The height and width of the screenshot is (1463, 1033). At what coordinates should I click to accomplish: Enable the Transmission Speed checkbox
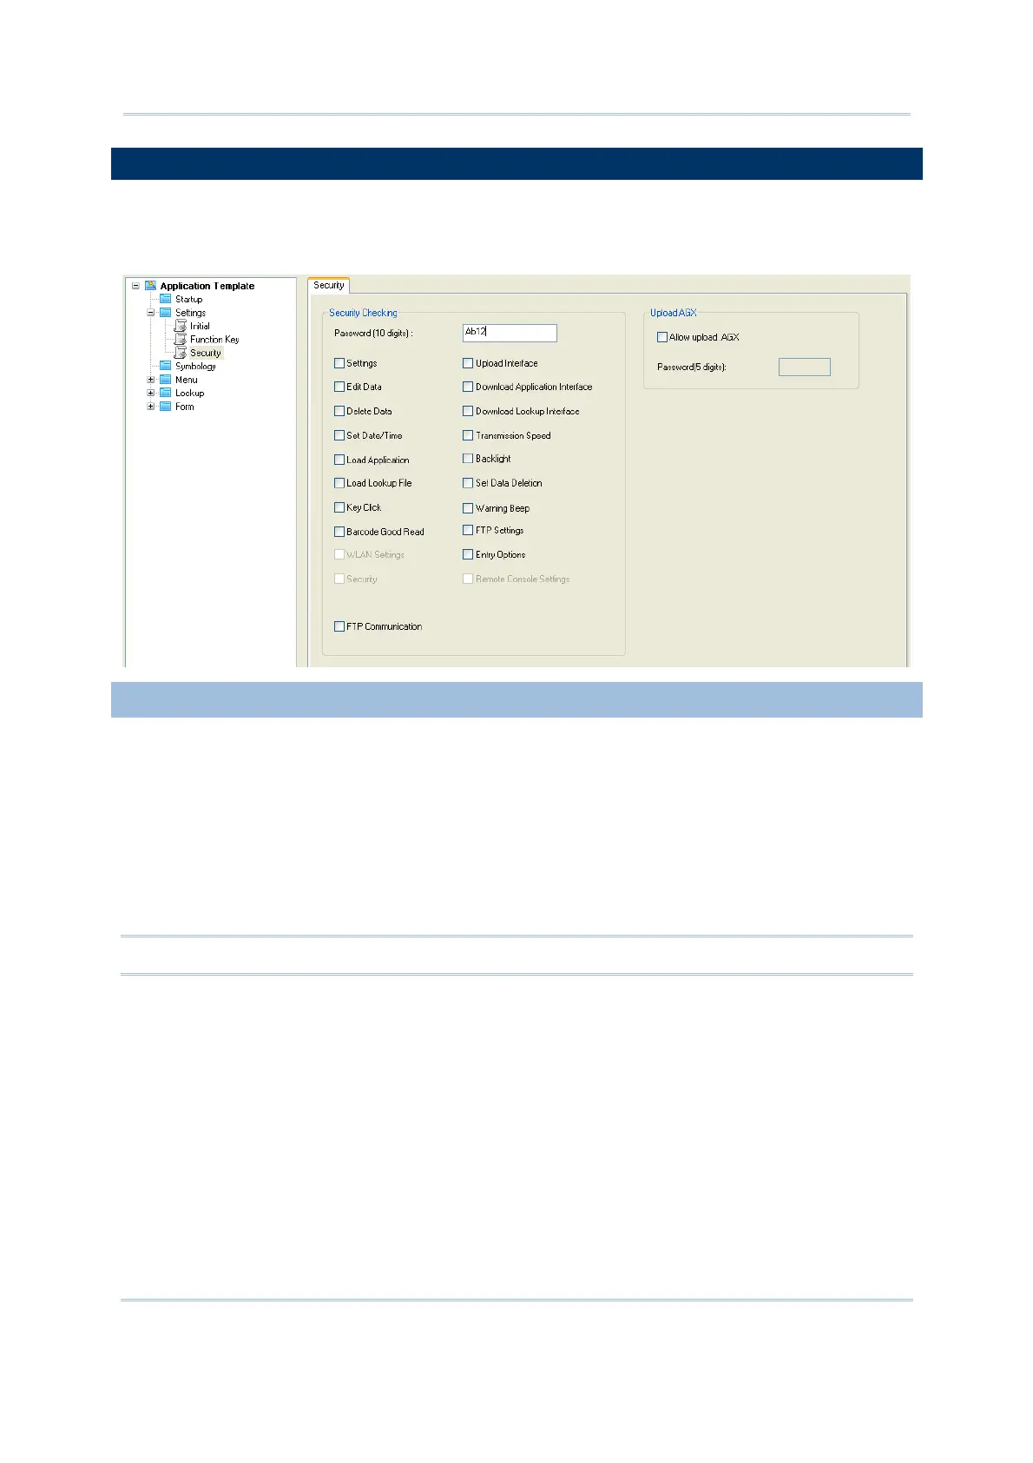tap(468, 435)
